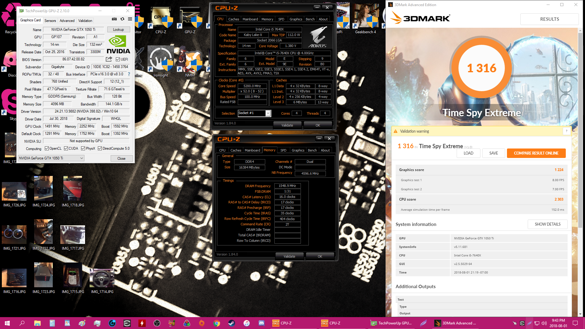Click the GPU-Z refresh icon
585x329 pixels.
pos(122,19)
